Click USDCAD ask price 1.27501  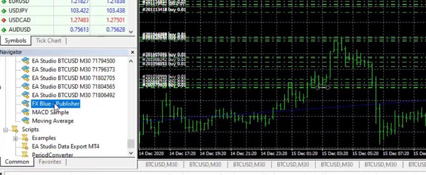(x=115, y=20)
